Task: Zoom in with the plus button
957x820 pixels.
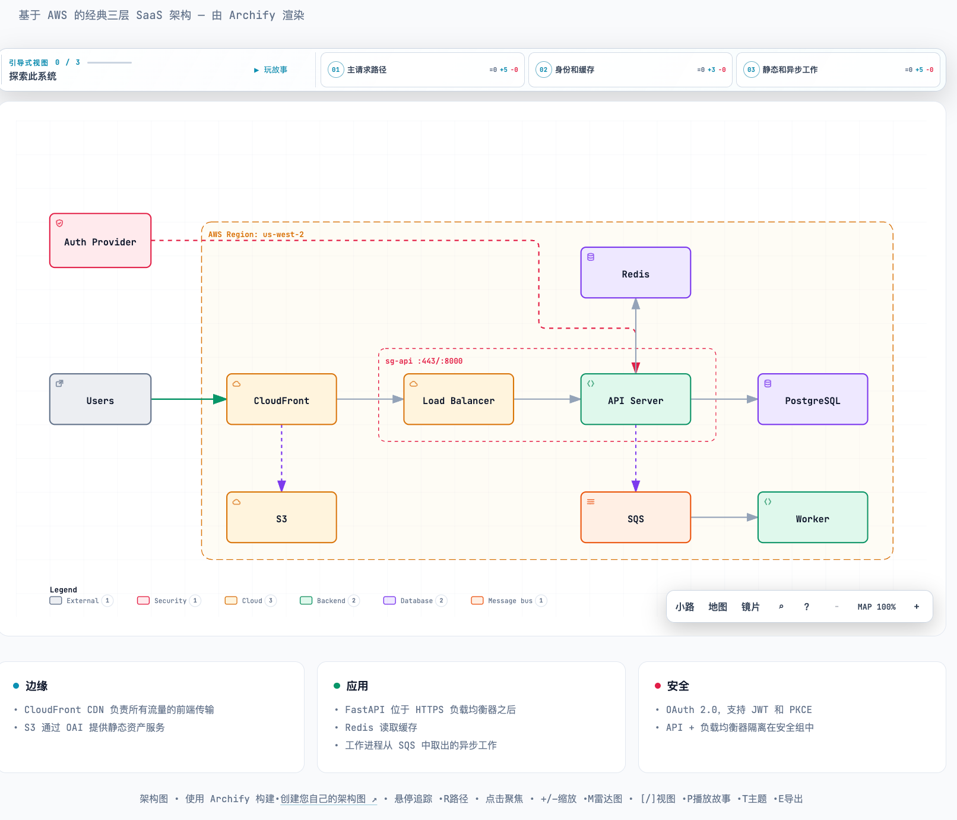Action: coord(917,607)
